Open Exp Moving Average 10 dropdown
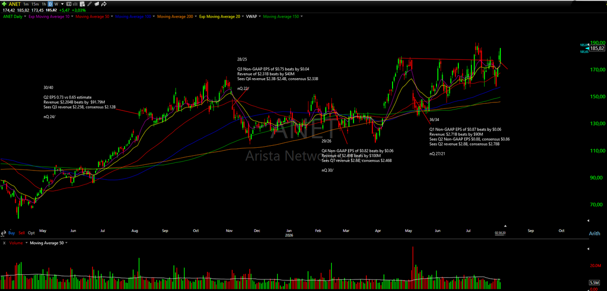The image size is (607, 291). point(72,16)
